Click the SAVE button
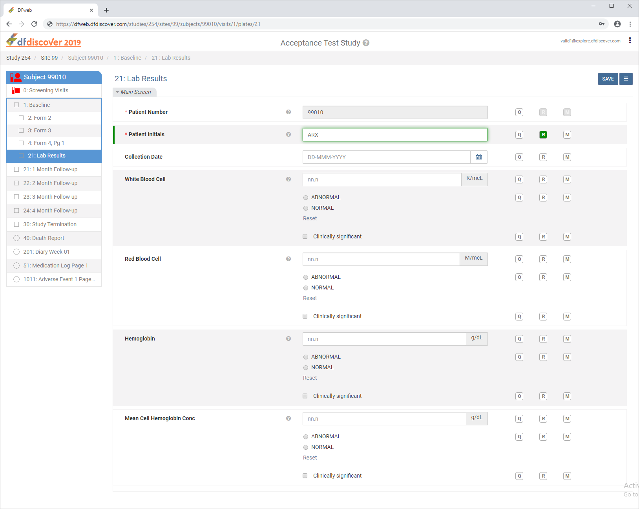This screenshot has width=639, height=509. pos(608,79)
